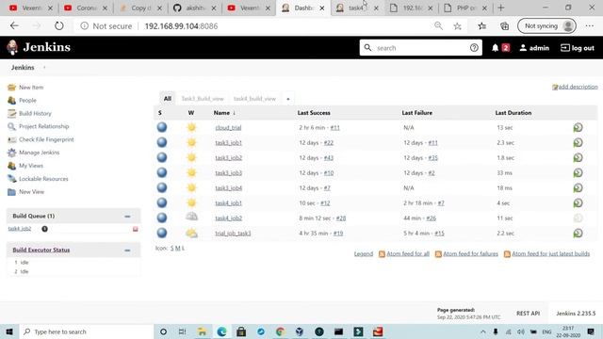Expand the Jenkins breadcrumb arrow
603x339 pixels.
(44, 67)
